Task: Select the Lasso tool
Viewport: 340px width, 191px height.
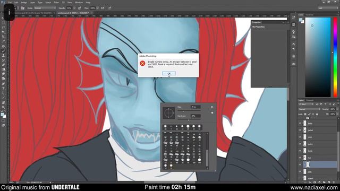Action: point(3,28)
